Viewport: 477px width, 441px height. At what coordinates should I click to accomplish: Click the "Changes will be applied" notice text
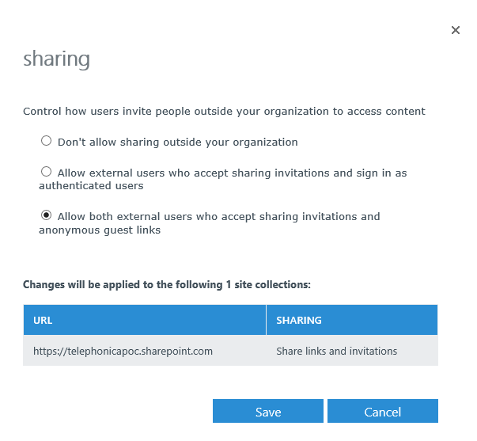(x=166, y=283)
